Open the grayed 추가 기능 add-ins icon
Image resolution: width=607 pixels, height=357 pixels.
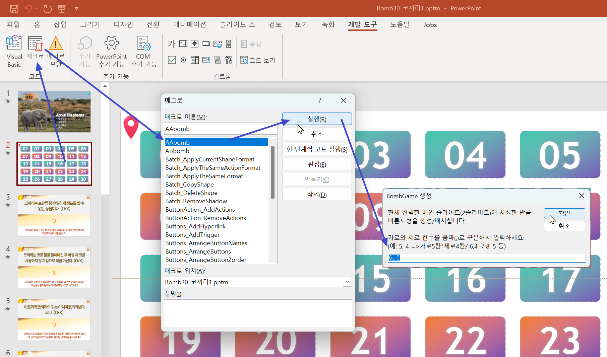point(85,52)
